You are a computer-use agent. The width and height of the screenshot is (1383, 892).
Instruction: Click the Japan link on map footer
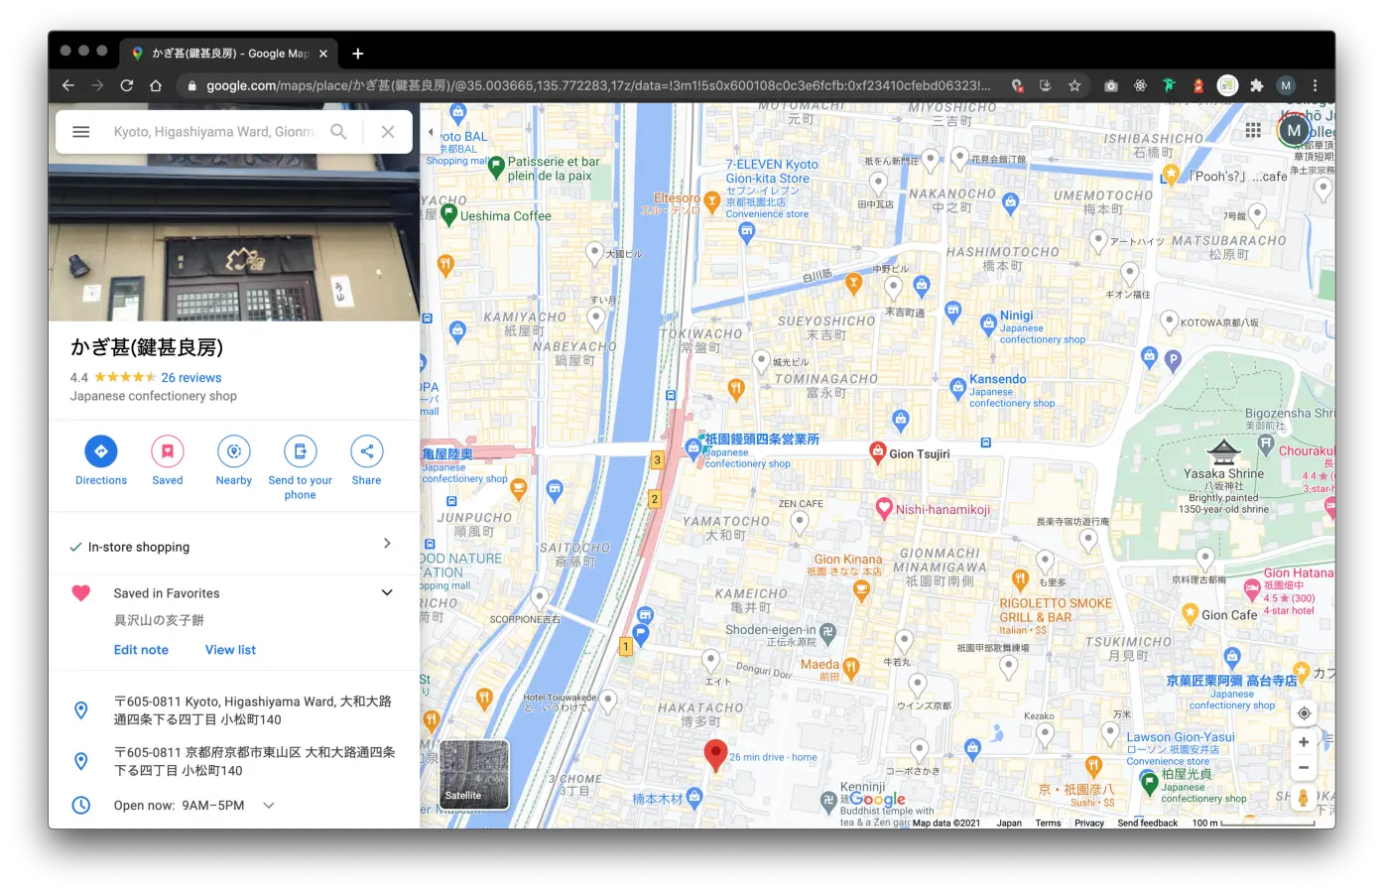1009,823
